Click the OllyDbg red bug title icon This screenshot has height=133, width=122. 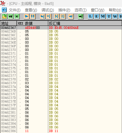[3, 3]
